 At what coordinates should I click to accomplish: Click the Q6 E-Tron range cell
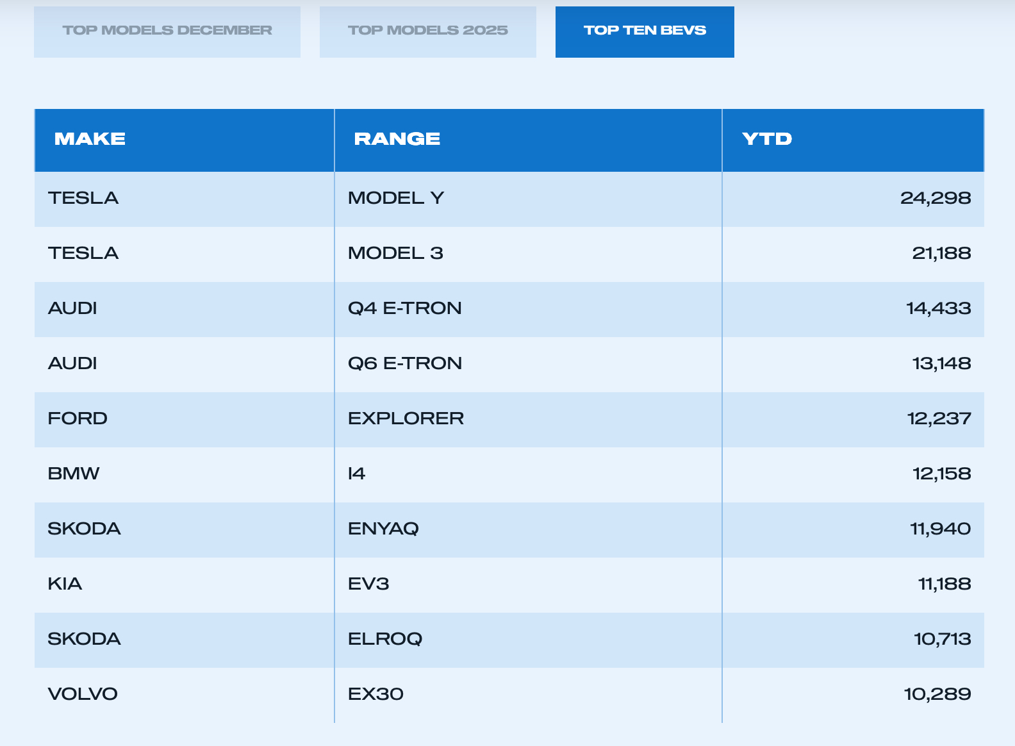404,363
